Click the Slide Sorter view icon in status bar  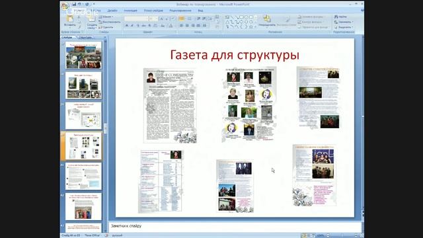[309, 235]
